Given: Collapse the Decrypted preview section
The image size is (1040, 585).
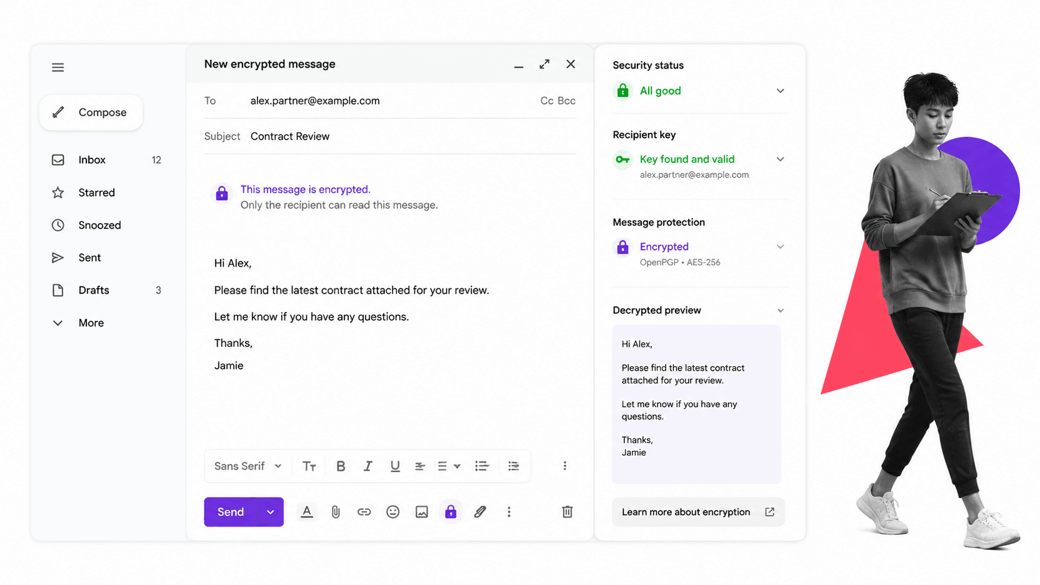Looking at the screenshot, I should [780, 311].
